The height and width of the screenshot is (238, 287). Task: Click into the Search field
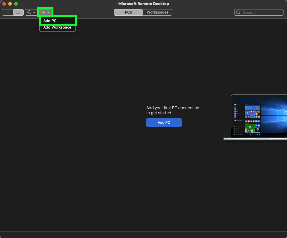click(261, 12)
